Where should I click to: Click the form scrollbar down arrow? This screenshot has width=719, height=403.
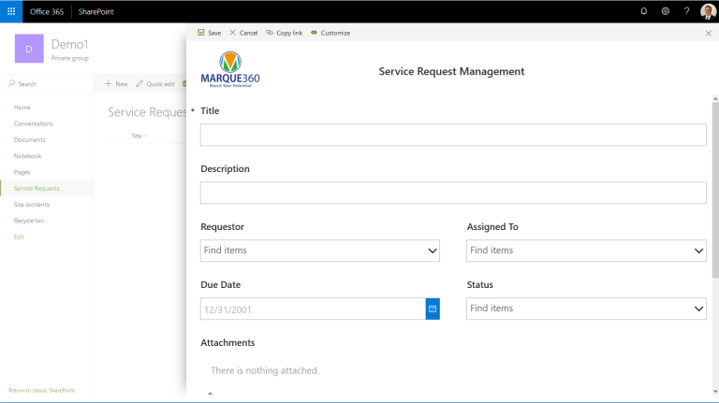point(715,392)
